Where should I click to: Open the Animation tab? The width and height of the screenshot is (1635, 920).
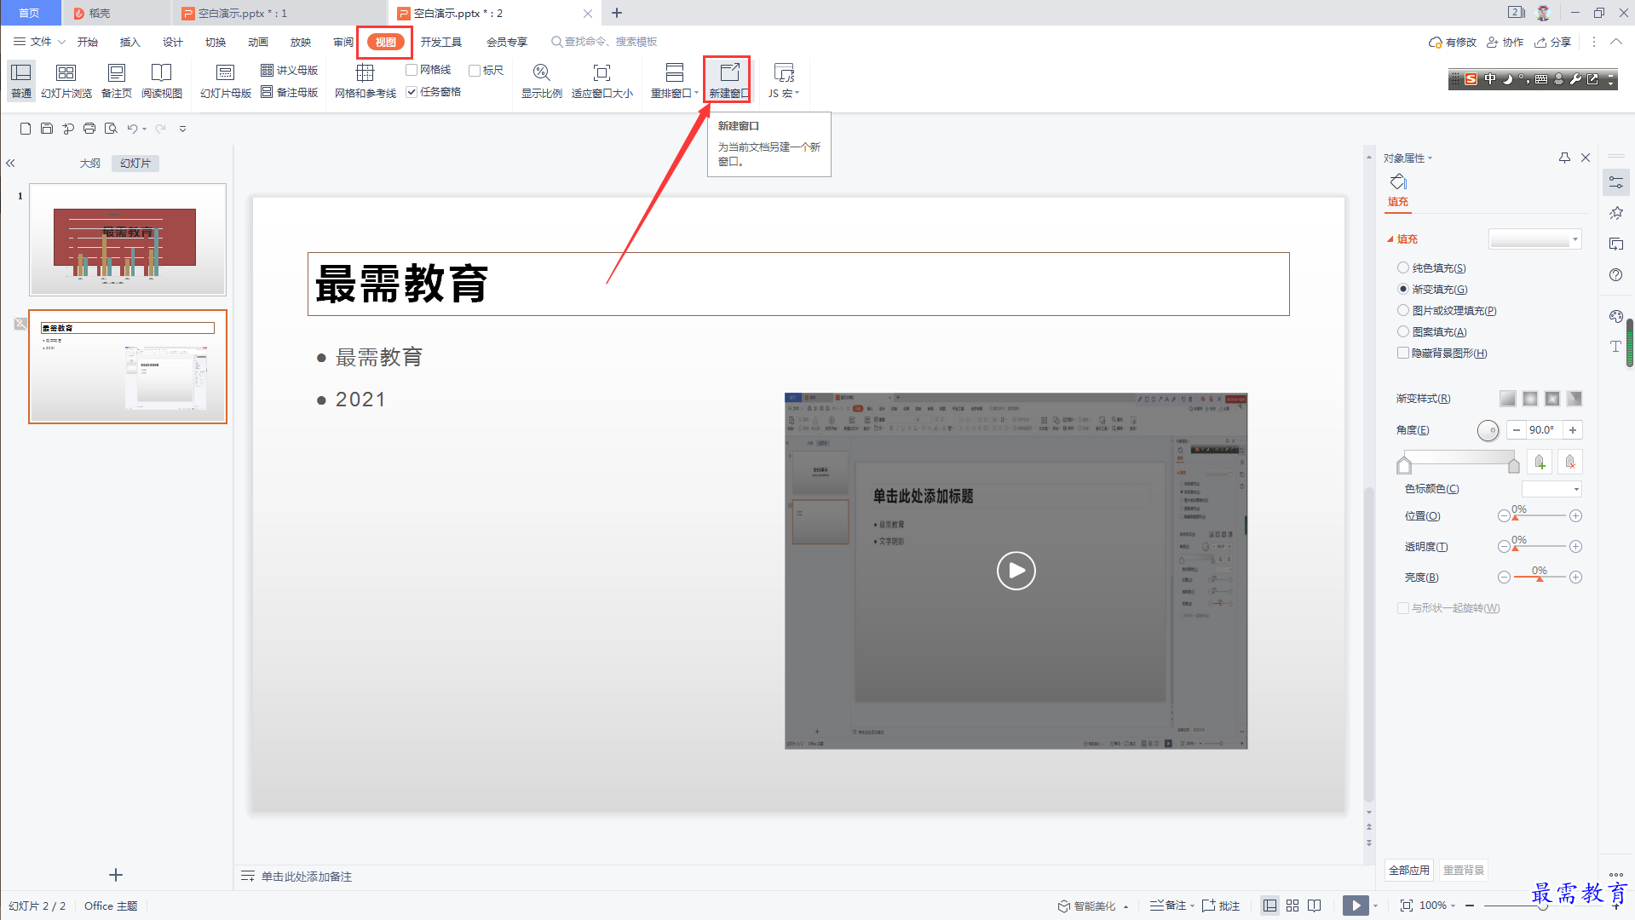coord(258,42)
